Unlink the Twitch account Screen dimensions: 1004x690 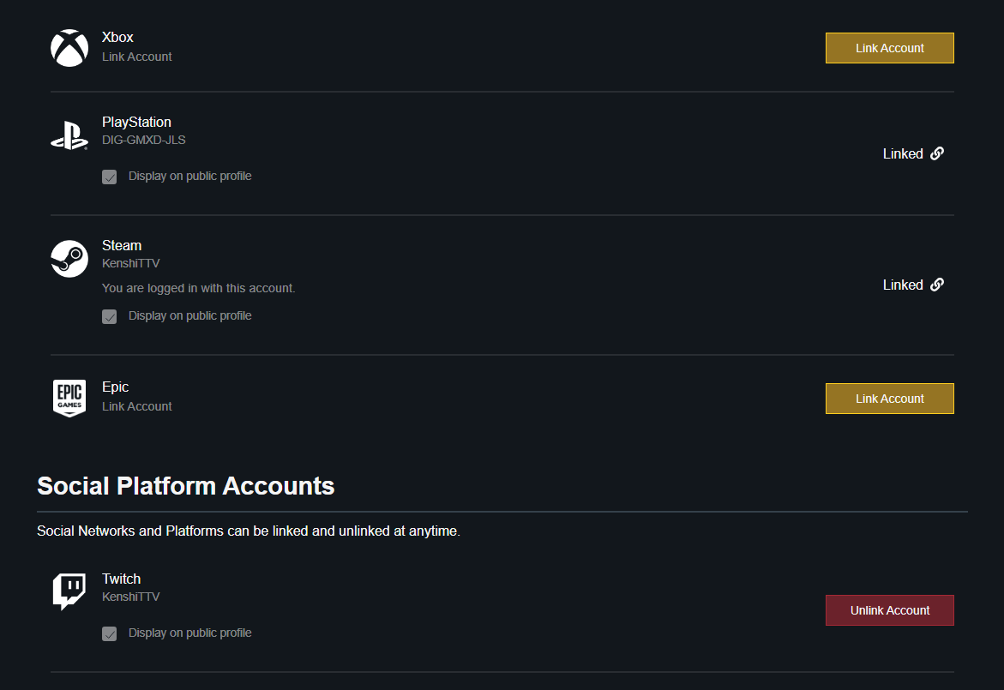click(x=889, y=610)
